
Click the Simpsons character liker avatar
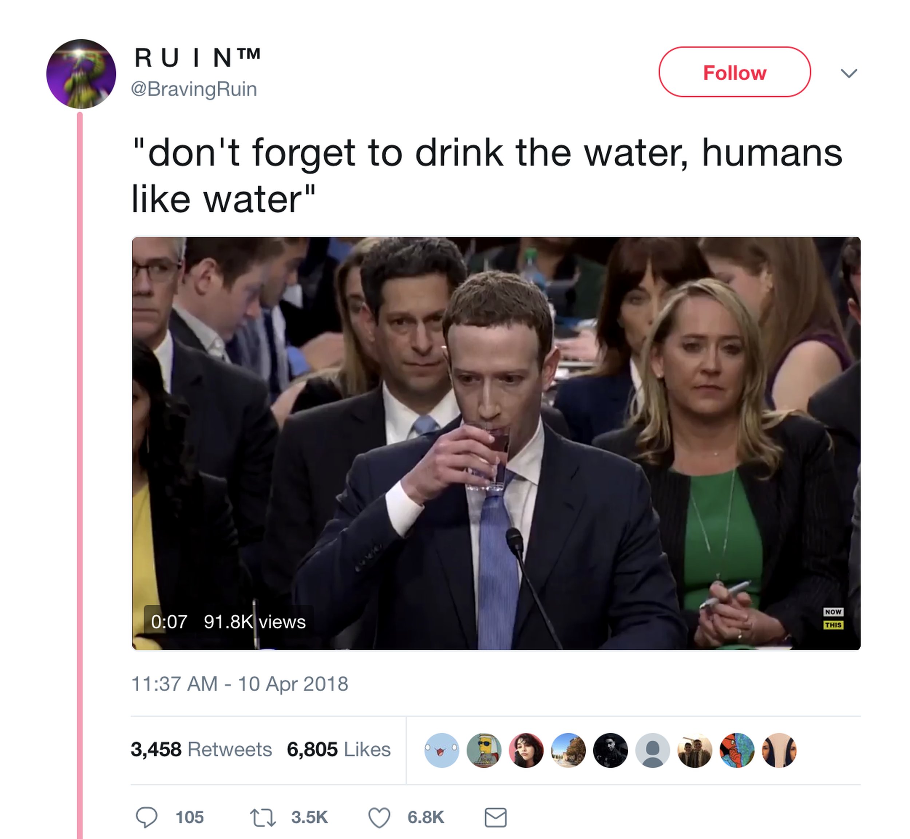coord(484,750)
